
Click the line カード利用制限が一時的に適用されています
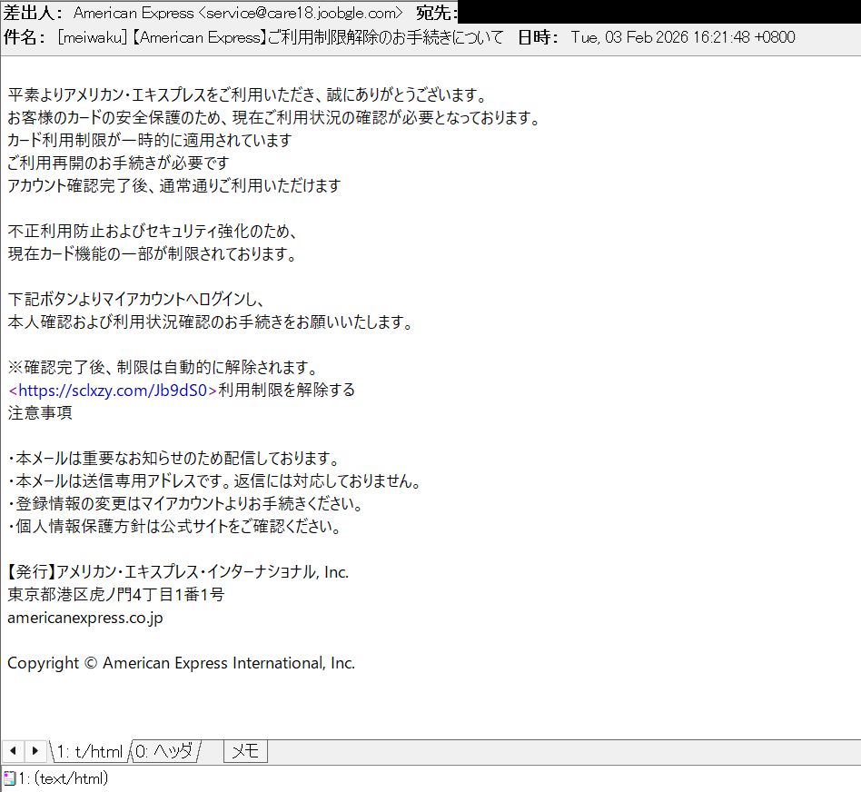pyautogui.click(x=149, y=141)
